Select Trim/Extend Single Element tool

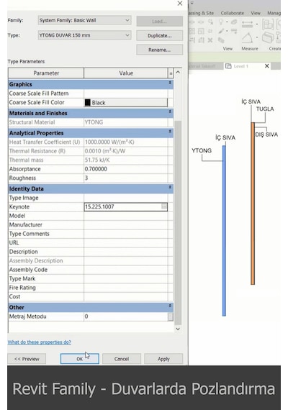pos(192,40)
